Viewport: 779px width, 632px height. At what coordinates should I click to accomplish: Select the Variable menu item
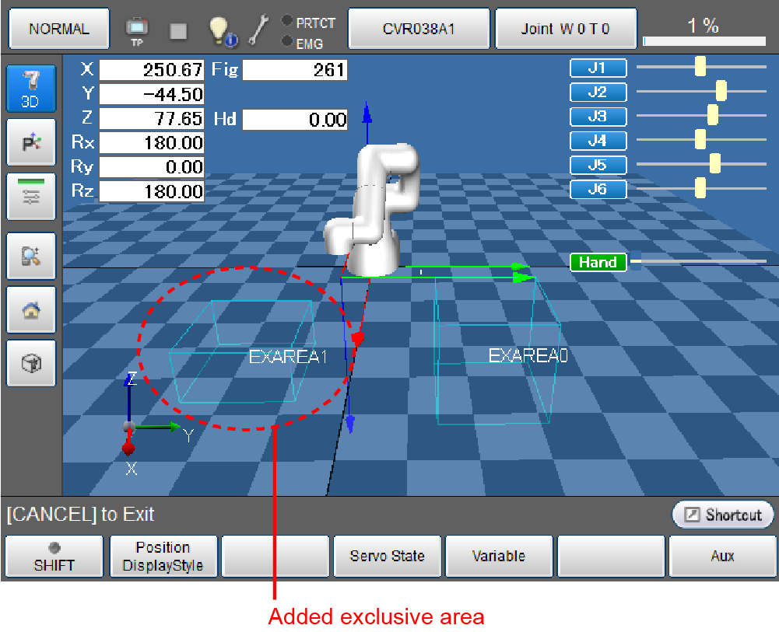[x=498, y=557]
